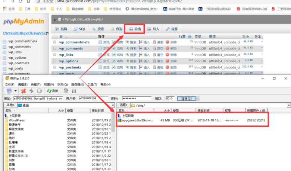The image size is (291, 171).
Task: Open the 队列(Q) menu
Action: pyautogui.click(x=63, y=84)
